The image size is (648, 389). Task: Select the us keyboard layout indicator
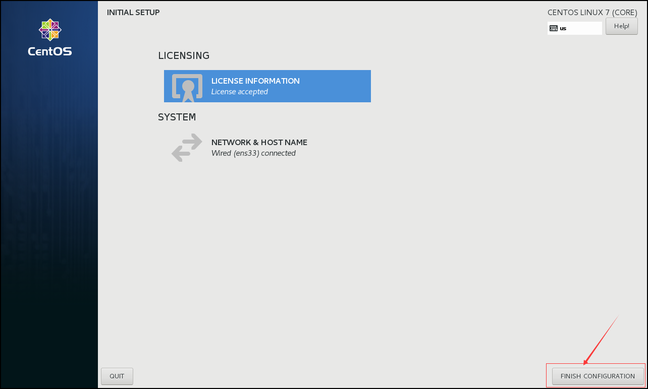tap(575, 28)
